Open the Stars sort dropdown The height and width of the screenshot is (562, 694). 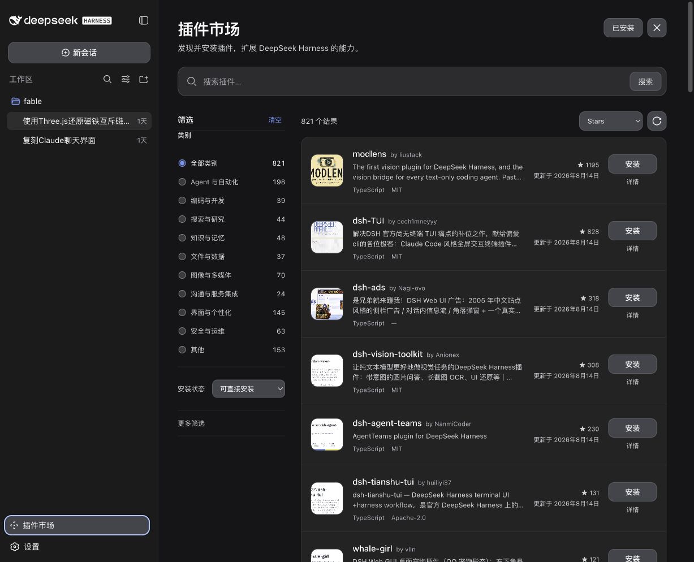pos(611,121)
